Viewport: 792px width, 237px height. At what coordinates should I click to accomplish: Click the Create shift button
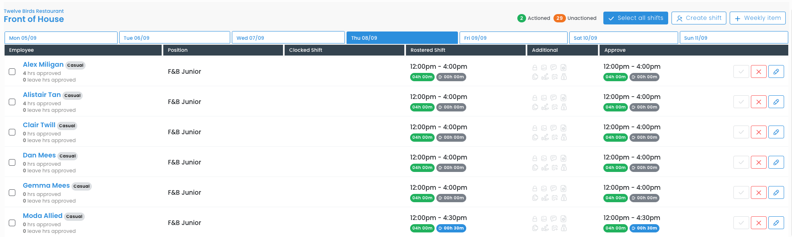[699, 18]
